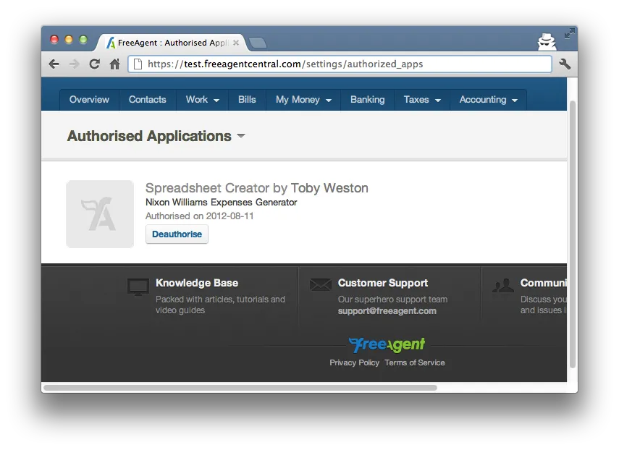Viewport: 619px width, 450px height.
Task: Expand the Authorised Applications heading dropdown
Action: tap(241, 136)
